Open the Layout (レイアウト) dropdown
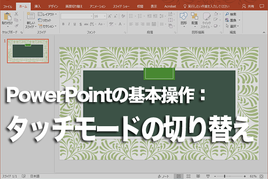The image size is (268, 179). [x=47, y=14]
